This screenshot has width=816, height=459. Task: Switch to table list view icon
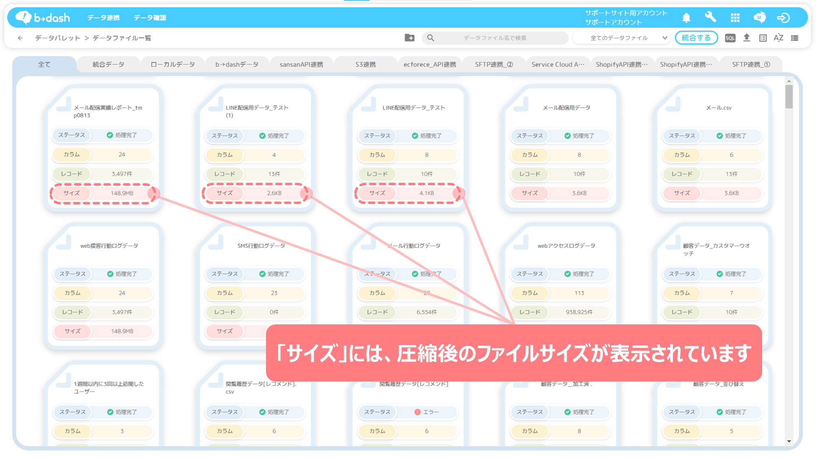point(763,38)
